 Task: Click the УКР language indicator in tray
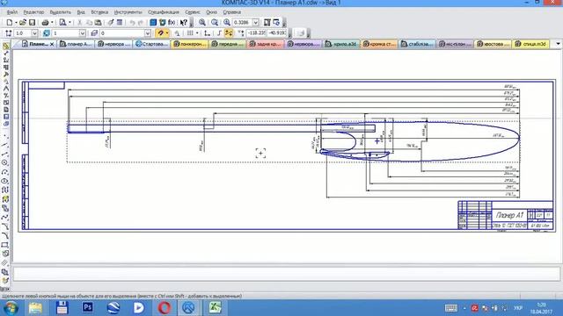tap(518, 308)
